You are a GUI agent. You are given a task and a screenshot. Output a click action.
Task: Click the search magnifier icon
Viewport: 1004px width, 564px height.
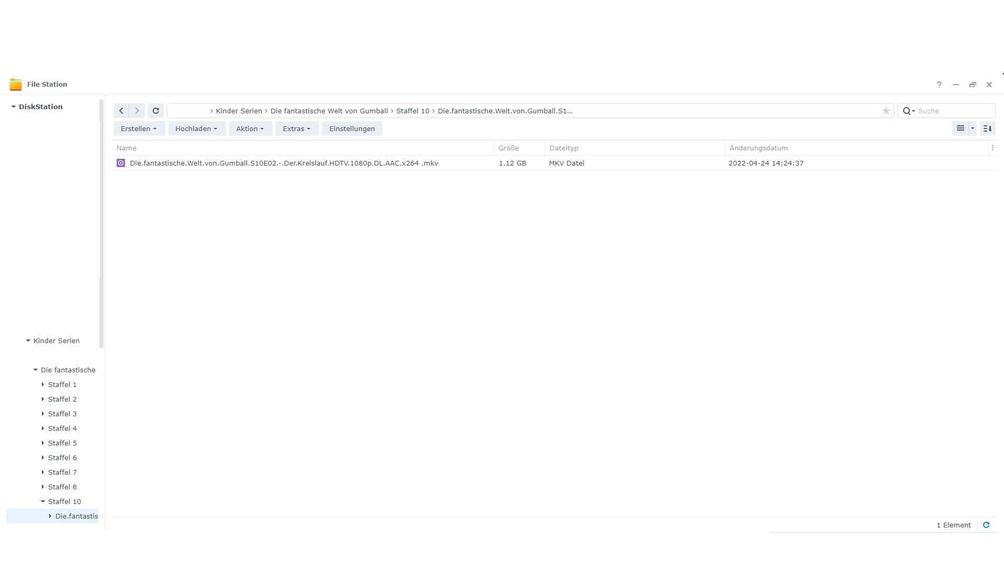point(907,111)
